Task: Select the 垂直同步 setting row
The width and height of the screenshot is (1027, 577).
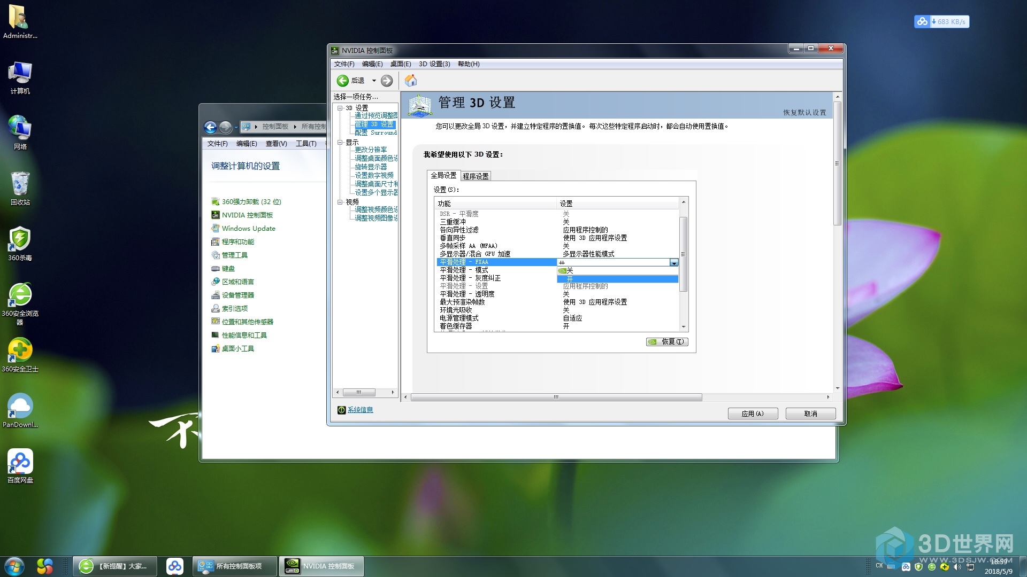Action: pyautogui.click(x=558, y=238)
